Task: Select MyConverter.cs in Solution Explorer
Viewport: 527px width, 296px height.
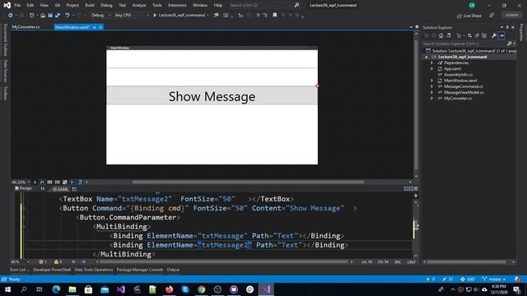Action: (458, 99)
